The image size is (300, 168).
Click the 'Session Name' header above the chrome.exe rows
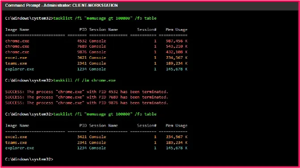104,30
